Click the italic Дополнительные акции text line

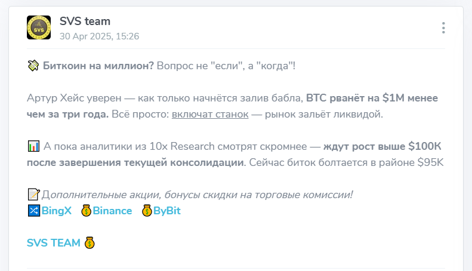coord(197,195)
